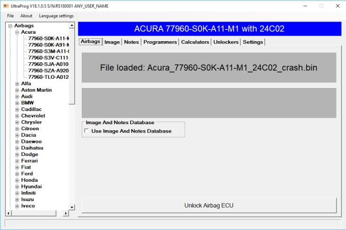The height and width of the screenshot is (230, 346).
Task: Select the Honda label in tree
Action: (x=29, y=180)
